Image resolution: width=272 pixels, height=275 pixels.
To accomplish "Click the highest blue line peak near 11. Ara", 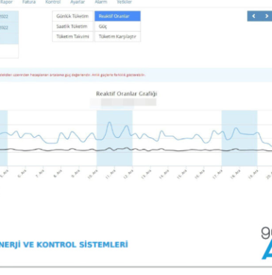I will 110,122.
